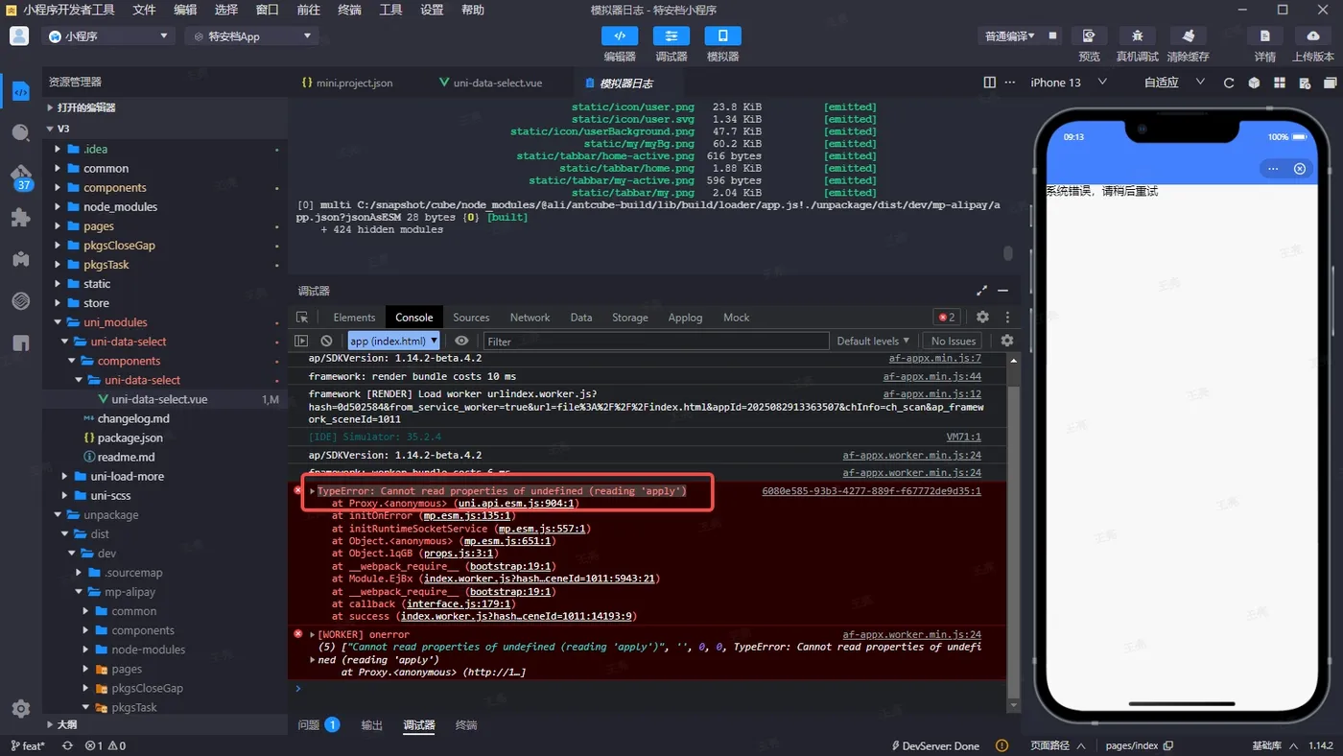Open the Default levels dropdown
The width and height of the screenshot is (1343, 756).
coord(873,341)
